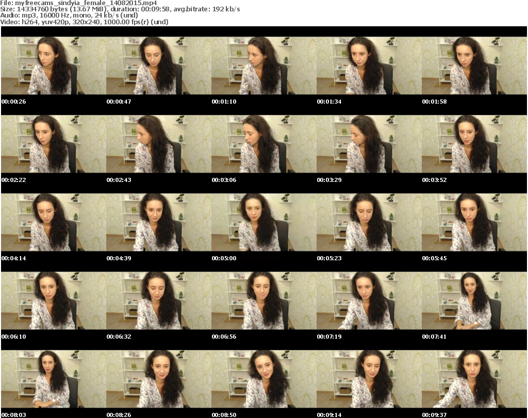Click the file name line in header
528x418 pixels.
pos(78,3)
